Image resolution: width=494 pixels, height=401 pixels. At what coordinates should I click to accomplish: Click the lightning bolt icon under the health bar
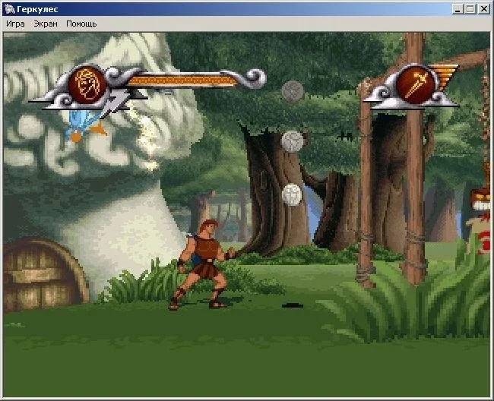[121, 103]
